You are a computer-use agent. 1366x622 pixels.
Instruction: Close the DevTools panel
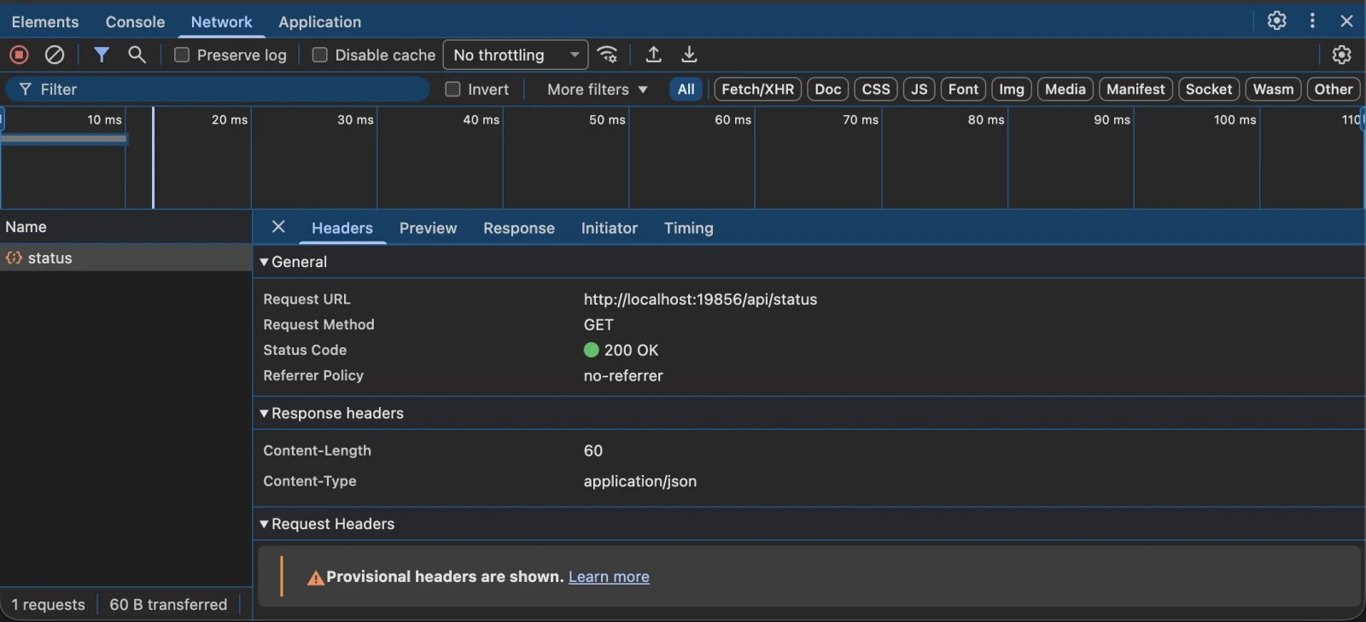click(1346, 20)
